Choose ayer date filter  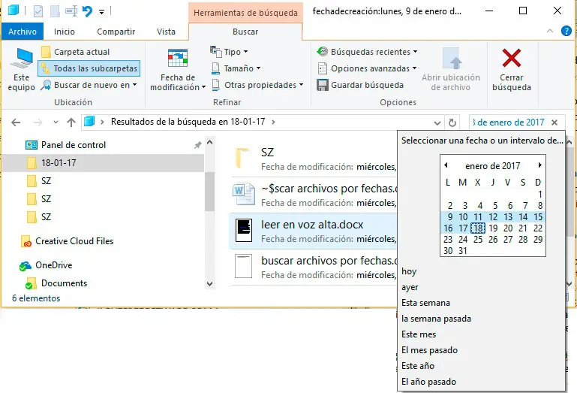coord(410,288)
